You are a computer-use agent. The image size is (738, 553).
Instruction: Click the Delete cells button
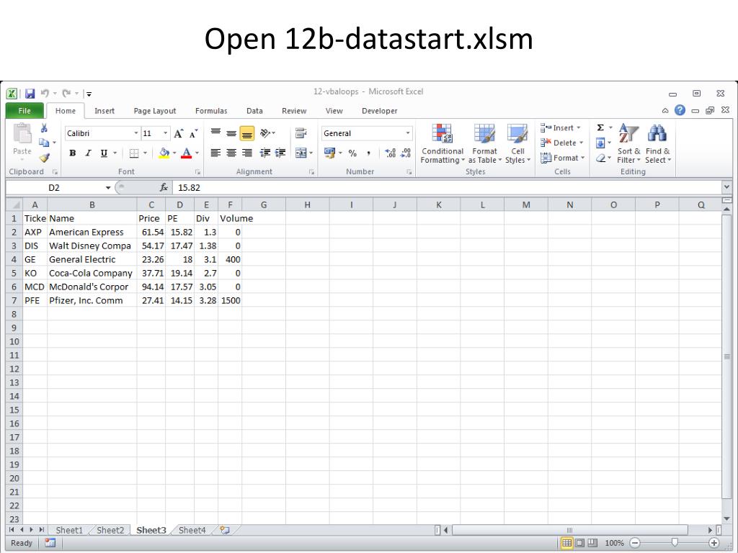(562, 143)
